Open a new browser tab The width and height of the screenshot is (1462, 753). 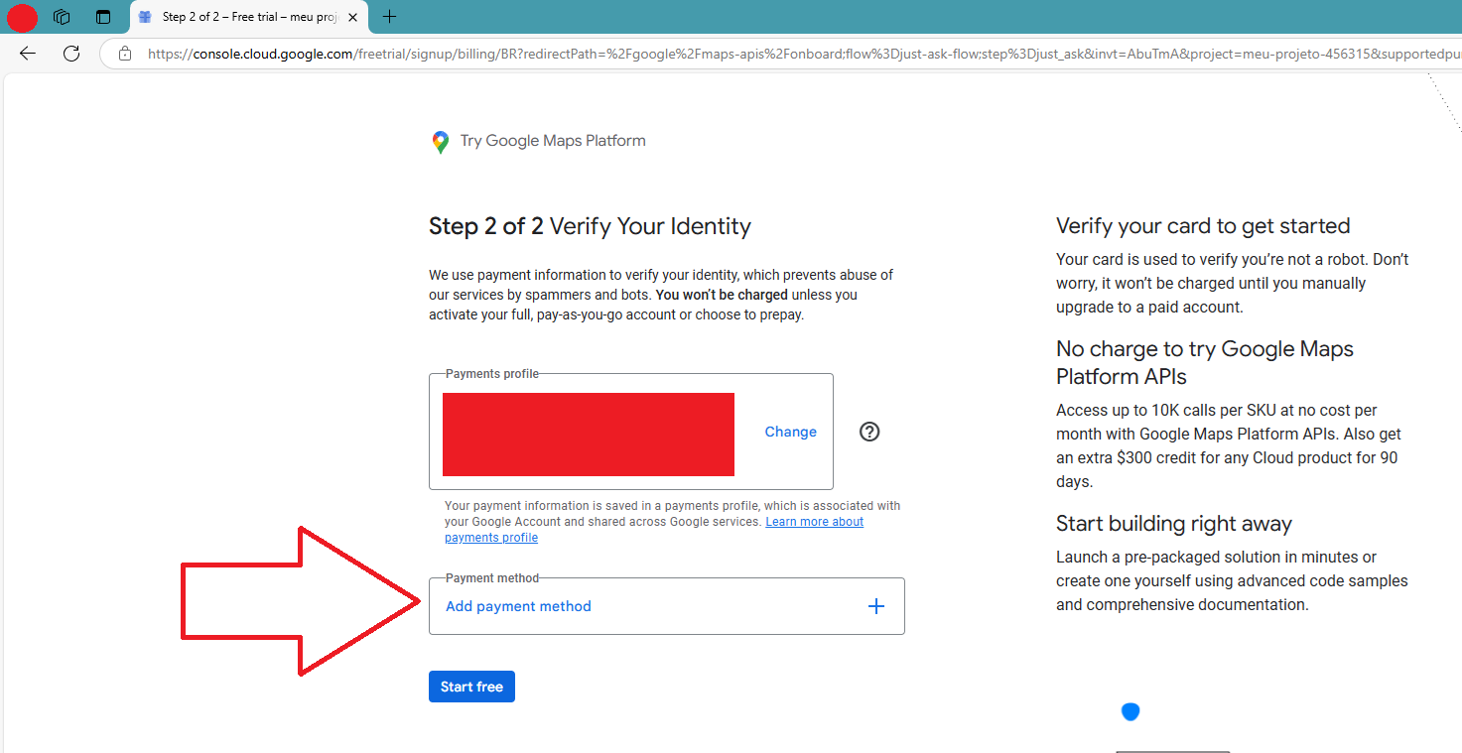[388, 17]
